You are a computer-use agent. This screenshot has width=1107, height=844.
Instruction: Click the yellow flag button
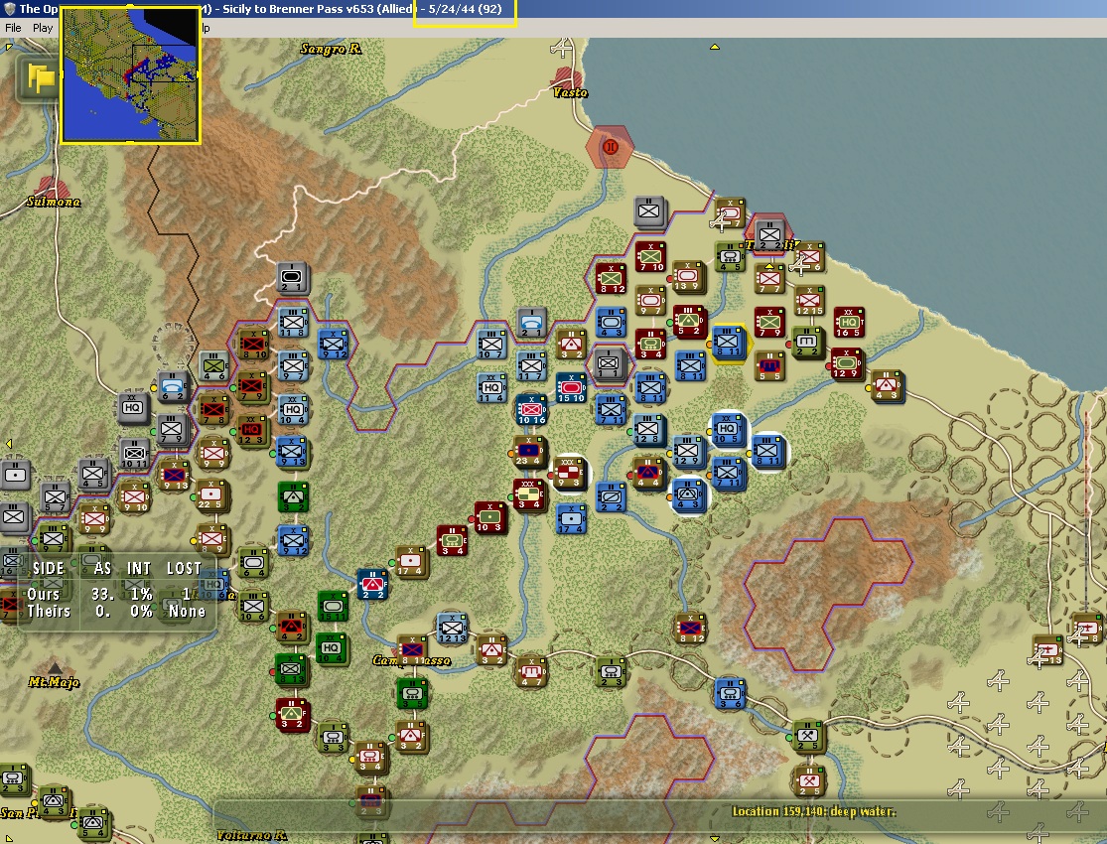[x=41, y=77]
